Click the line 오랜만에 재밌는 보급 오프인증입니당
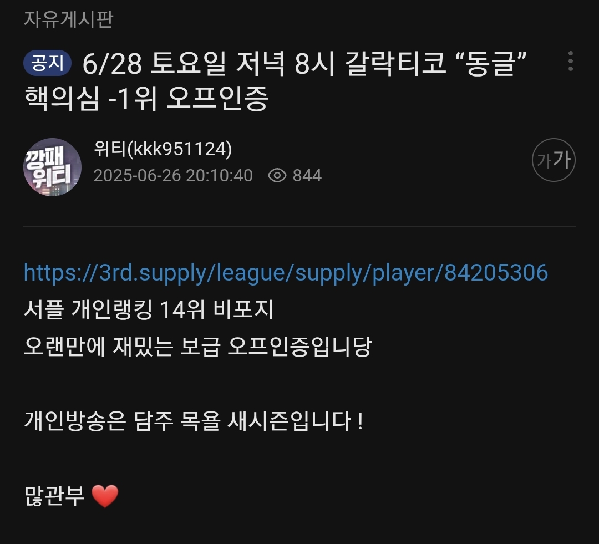This screenshot has height=544, width=599. [197, 347]
